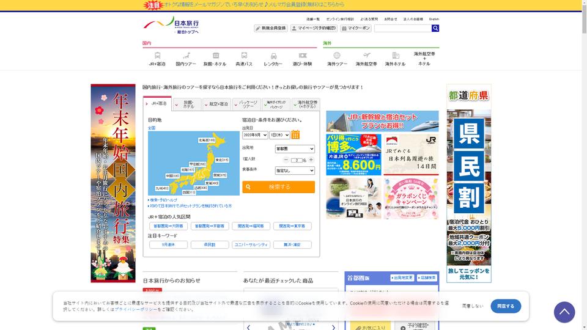Click 新規会員登録 pencil button

[271, 28]
